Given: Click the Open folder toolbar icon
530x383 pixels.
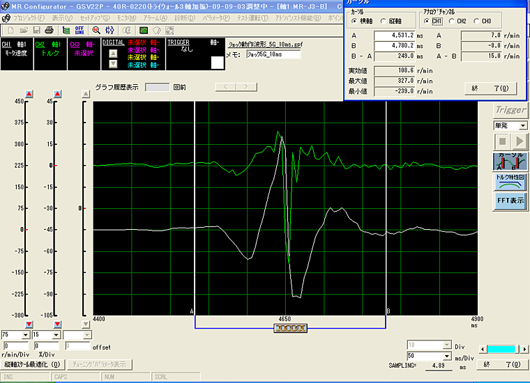Looking at the screenshot, I should pos(24,31).
